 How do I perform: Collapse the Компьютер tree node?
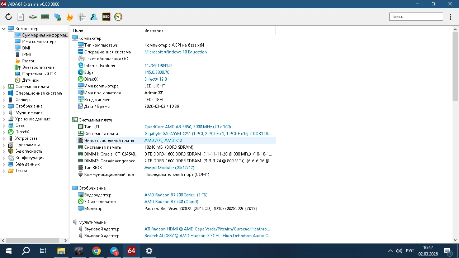click(4, 29)
